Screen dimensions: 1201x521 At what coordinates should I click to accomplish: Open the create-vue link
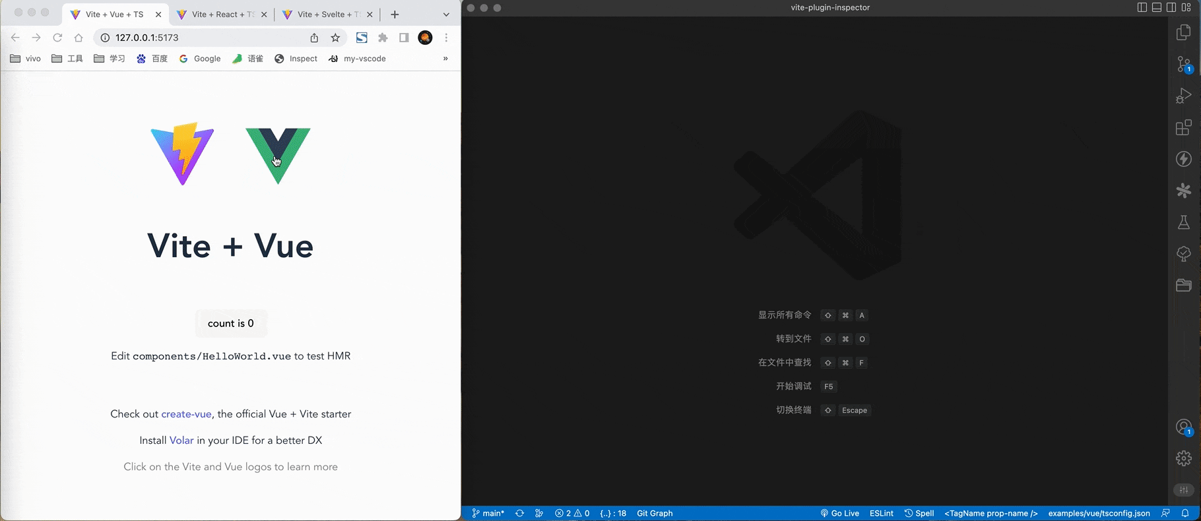[186, 414]
